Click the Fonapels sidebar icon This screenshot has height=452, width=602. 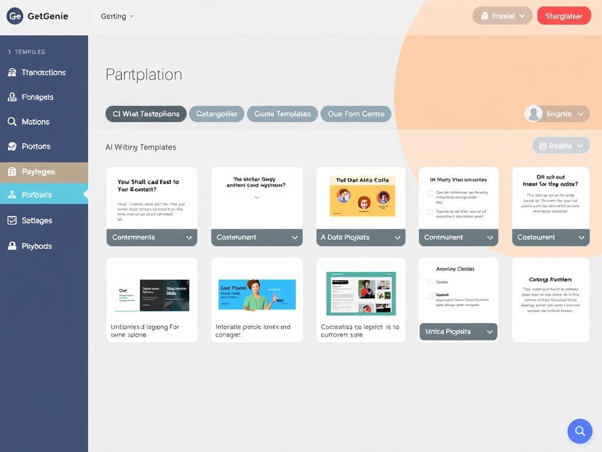click(x=12, y=97)
